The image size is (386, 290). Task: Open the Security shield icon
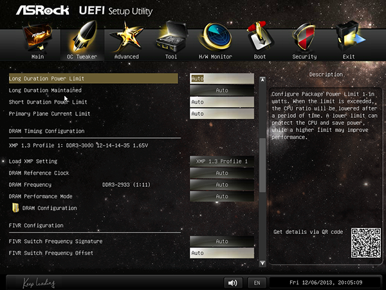pyautogui.click(x=304, y=37)
